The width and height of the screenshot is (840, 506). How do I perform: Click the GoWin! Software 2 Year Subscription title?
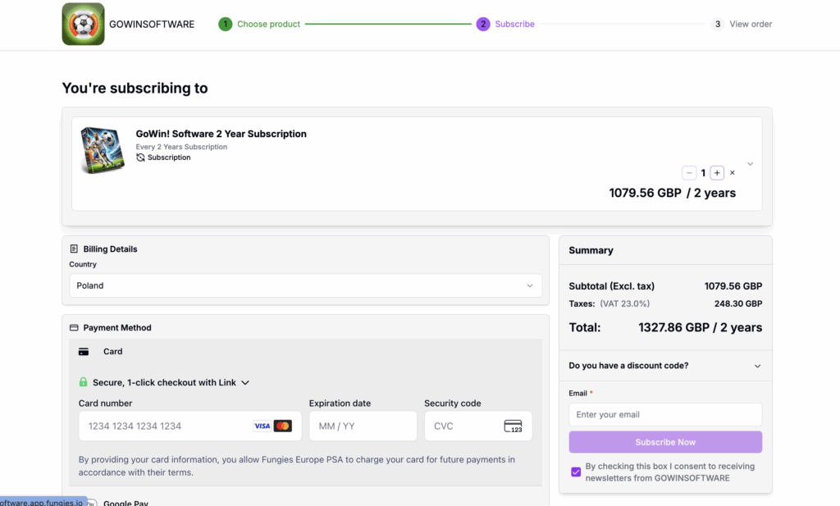[221, 134]
